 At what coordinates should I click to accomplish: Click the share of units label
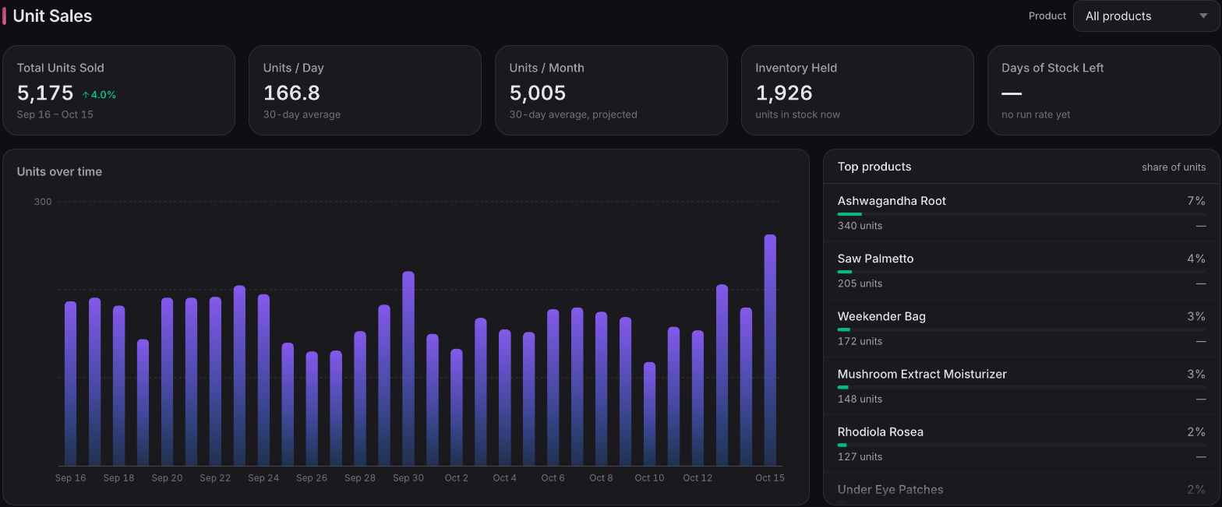(x=1174, y=167)
